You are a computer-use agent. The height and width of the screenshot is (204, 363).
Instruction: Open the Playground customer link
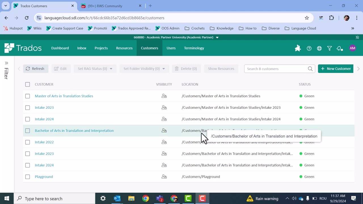click(44, 177)
